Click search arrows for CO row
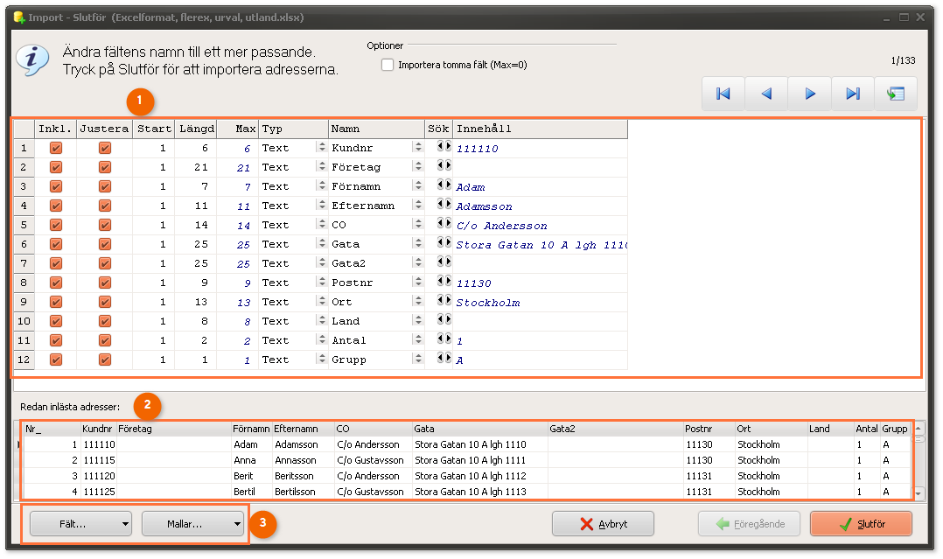The width and height of the screenshot is (943, 559). 444,223
